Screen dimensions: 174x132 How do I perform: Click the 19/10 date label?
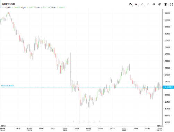coord(18,129)
